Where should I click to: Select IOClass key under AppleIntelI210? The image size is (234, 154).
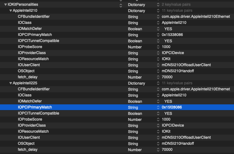click(x=25, y=23)
